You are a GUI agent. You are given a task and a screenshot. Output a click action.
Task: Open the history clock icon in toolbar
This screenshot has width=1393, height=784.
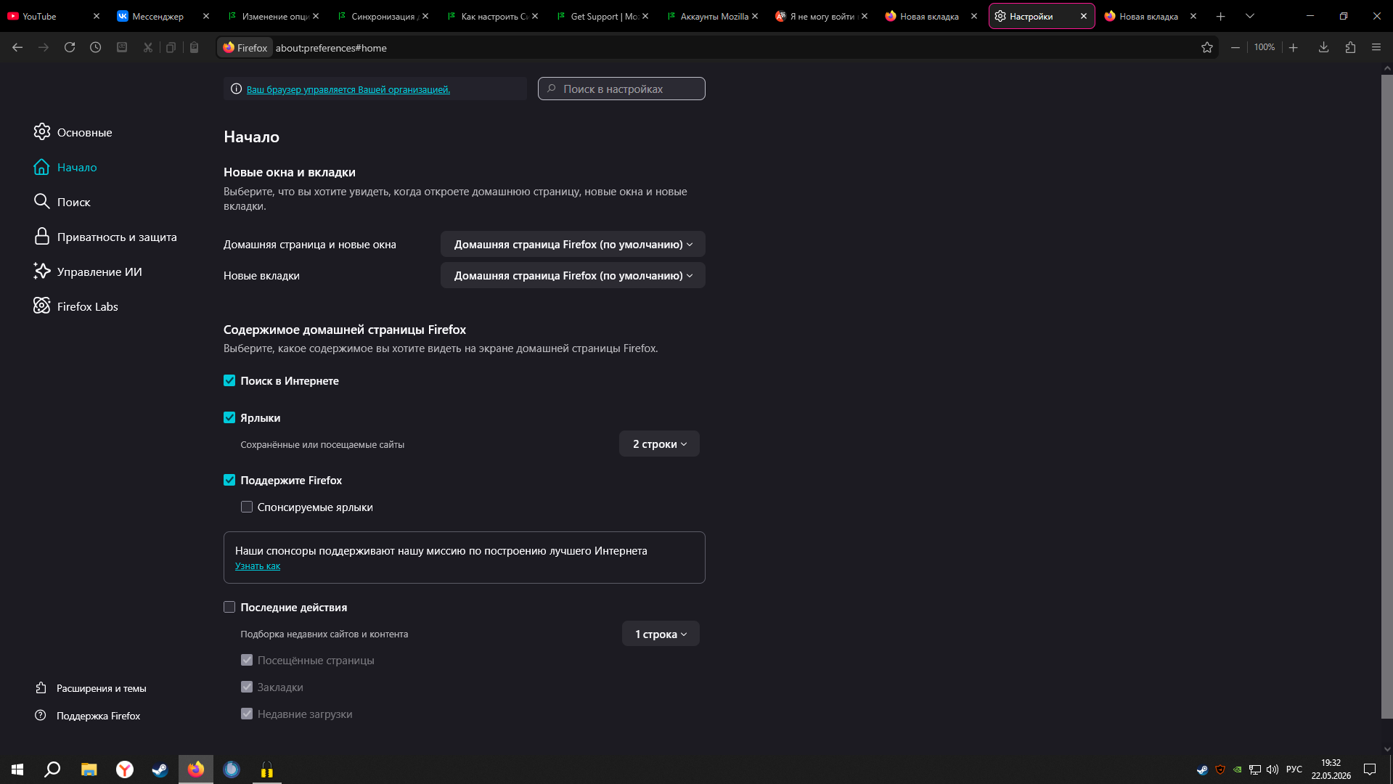click(x=96, y=47)
